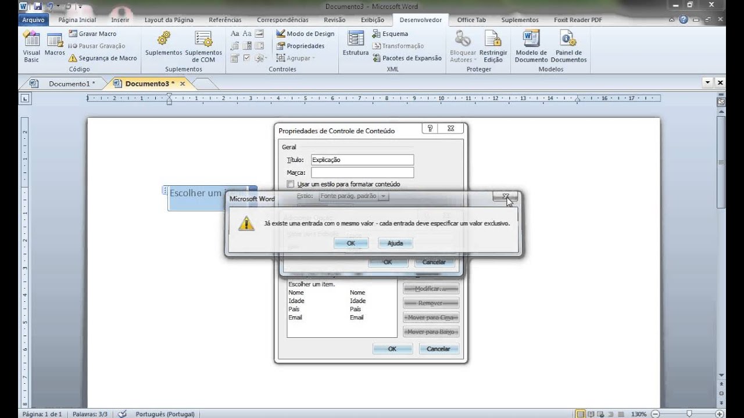The height and width of the screenshot is (418, 744).
Task: Click the zoom slider handle
Action: (689, 414)
